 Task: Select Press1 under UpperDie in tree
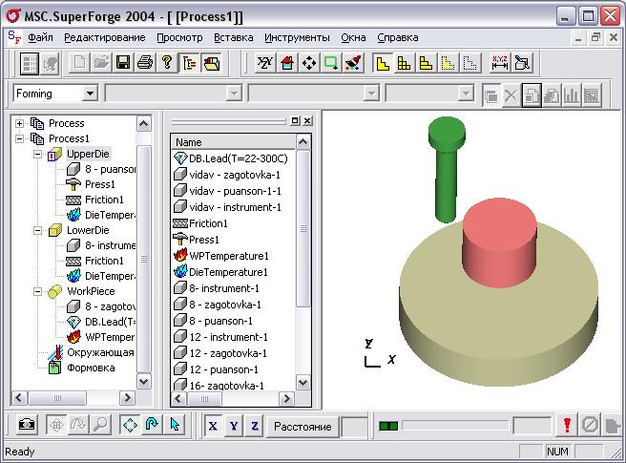100,184
